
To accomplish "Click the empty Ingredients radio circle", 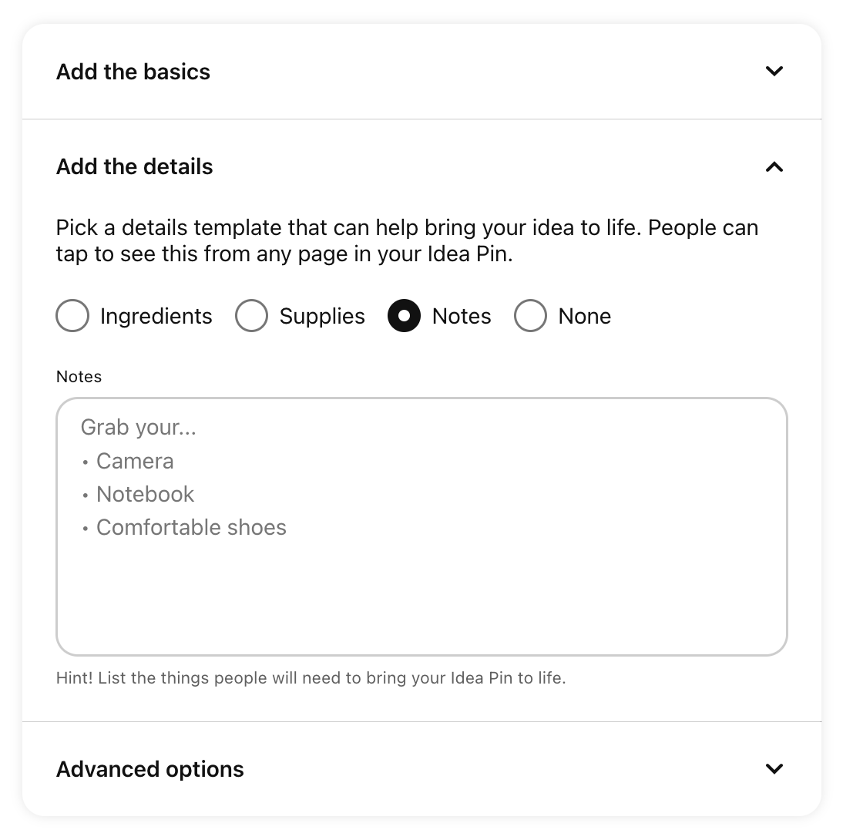I will (x=72, y=315).
